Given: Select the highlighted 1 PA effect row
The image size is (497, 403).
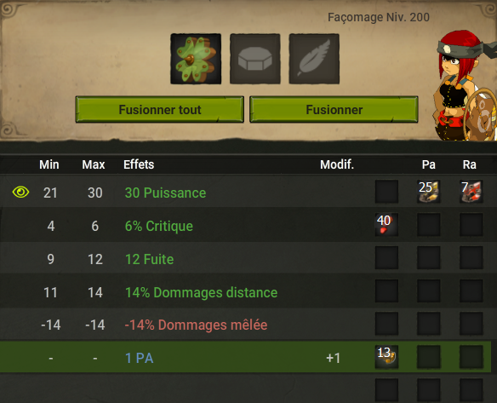Looking at the screenshot, I should point(246,357).
